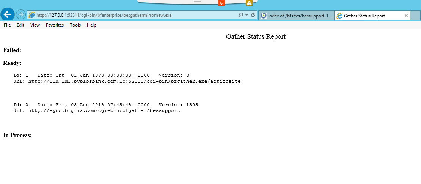Click the Failed: heading

coord(12,50)
